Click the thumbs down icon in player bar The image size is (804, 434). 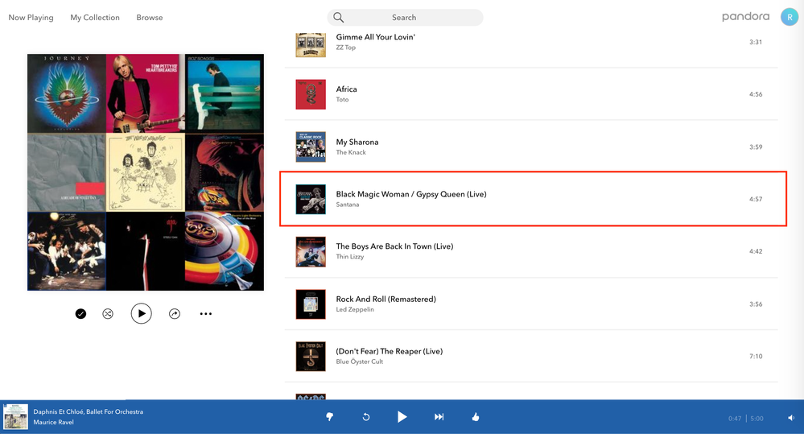[329, 416]
